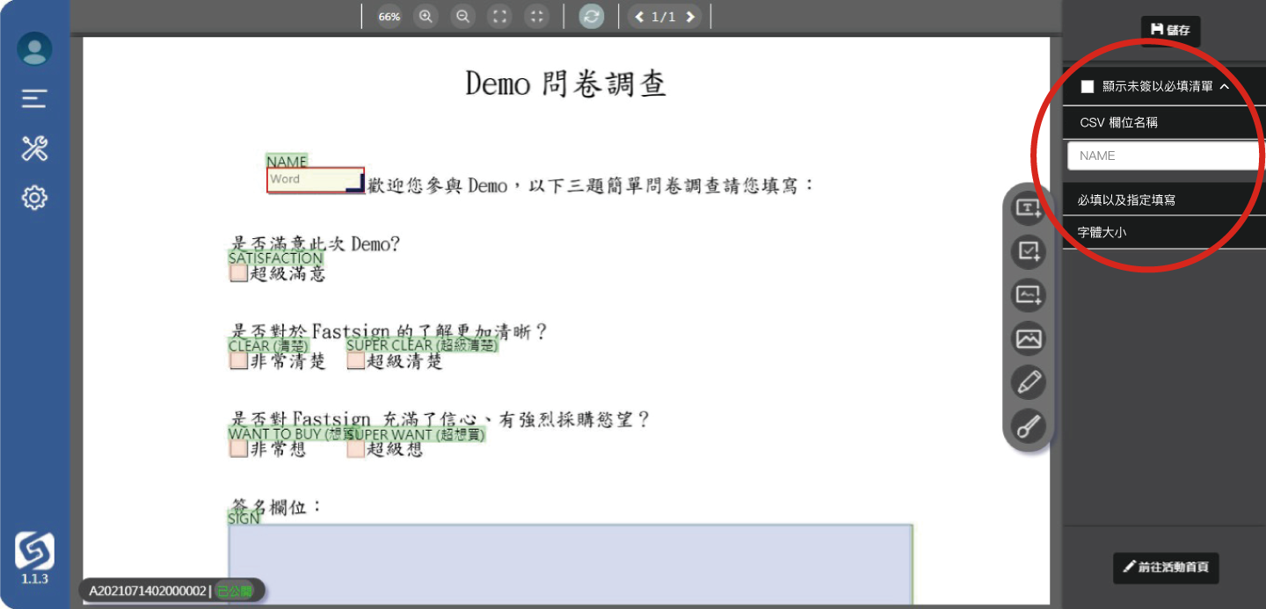1266x609 pixels.
Task: Select the insert image tool
Action: (x=1028, y=337)
